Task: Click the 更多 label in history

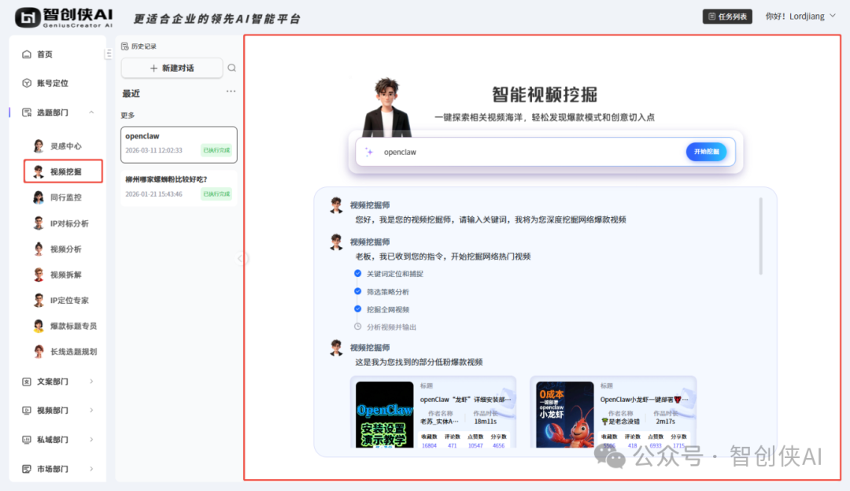Action: [x=128, y=116]
